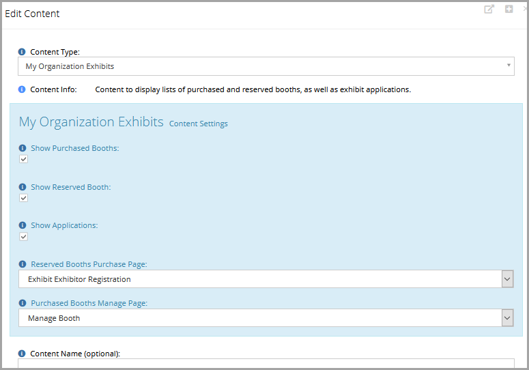The width and height of the screenshot is (529, 370).
Task: Open the Content Type dropdown
Action: tap(266, 66)
